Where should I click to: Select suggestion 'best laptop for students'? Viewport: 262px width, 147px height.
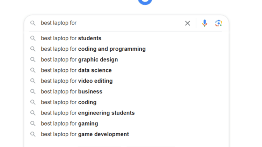tap(126, 38)
